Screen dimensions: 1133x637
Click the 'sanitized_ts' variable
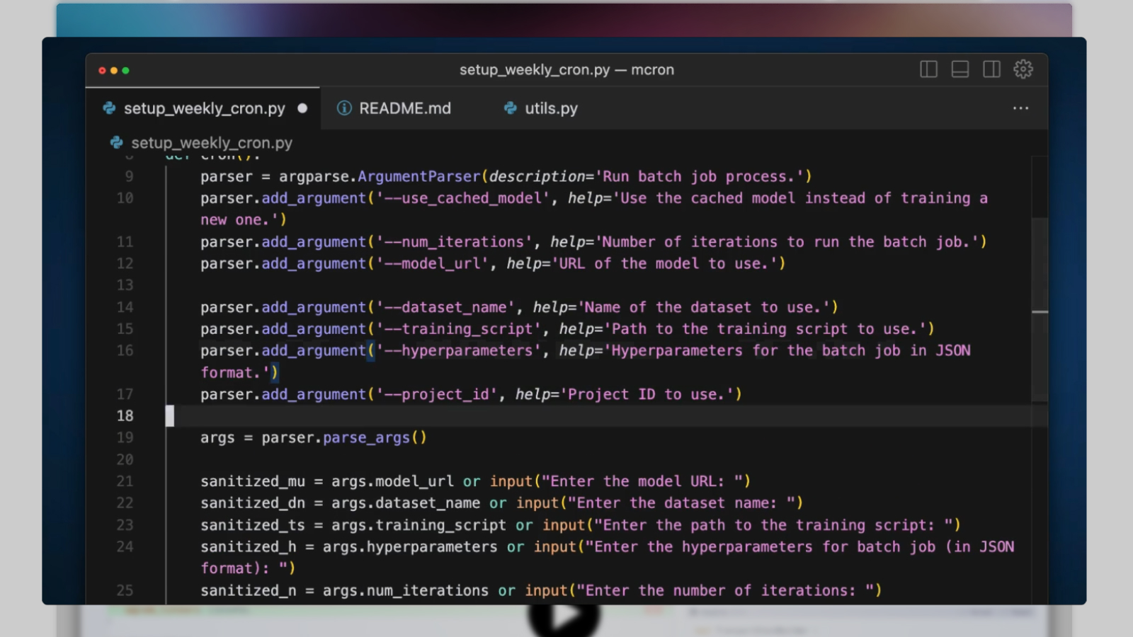253,525
